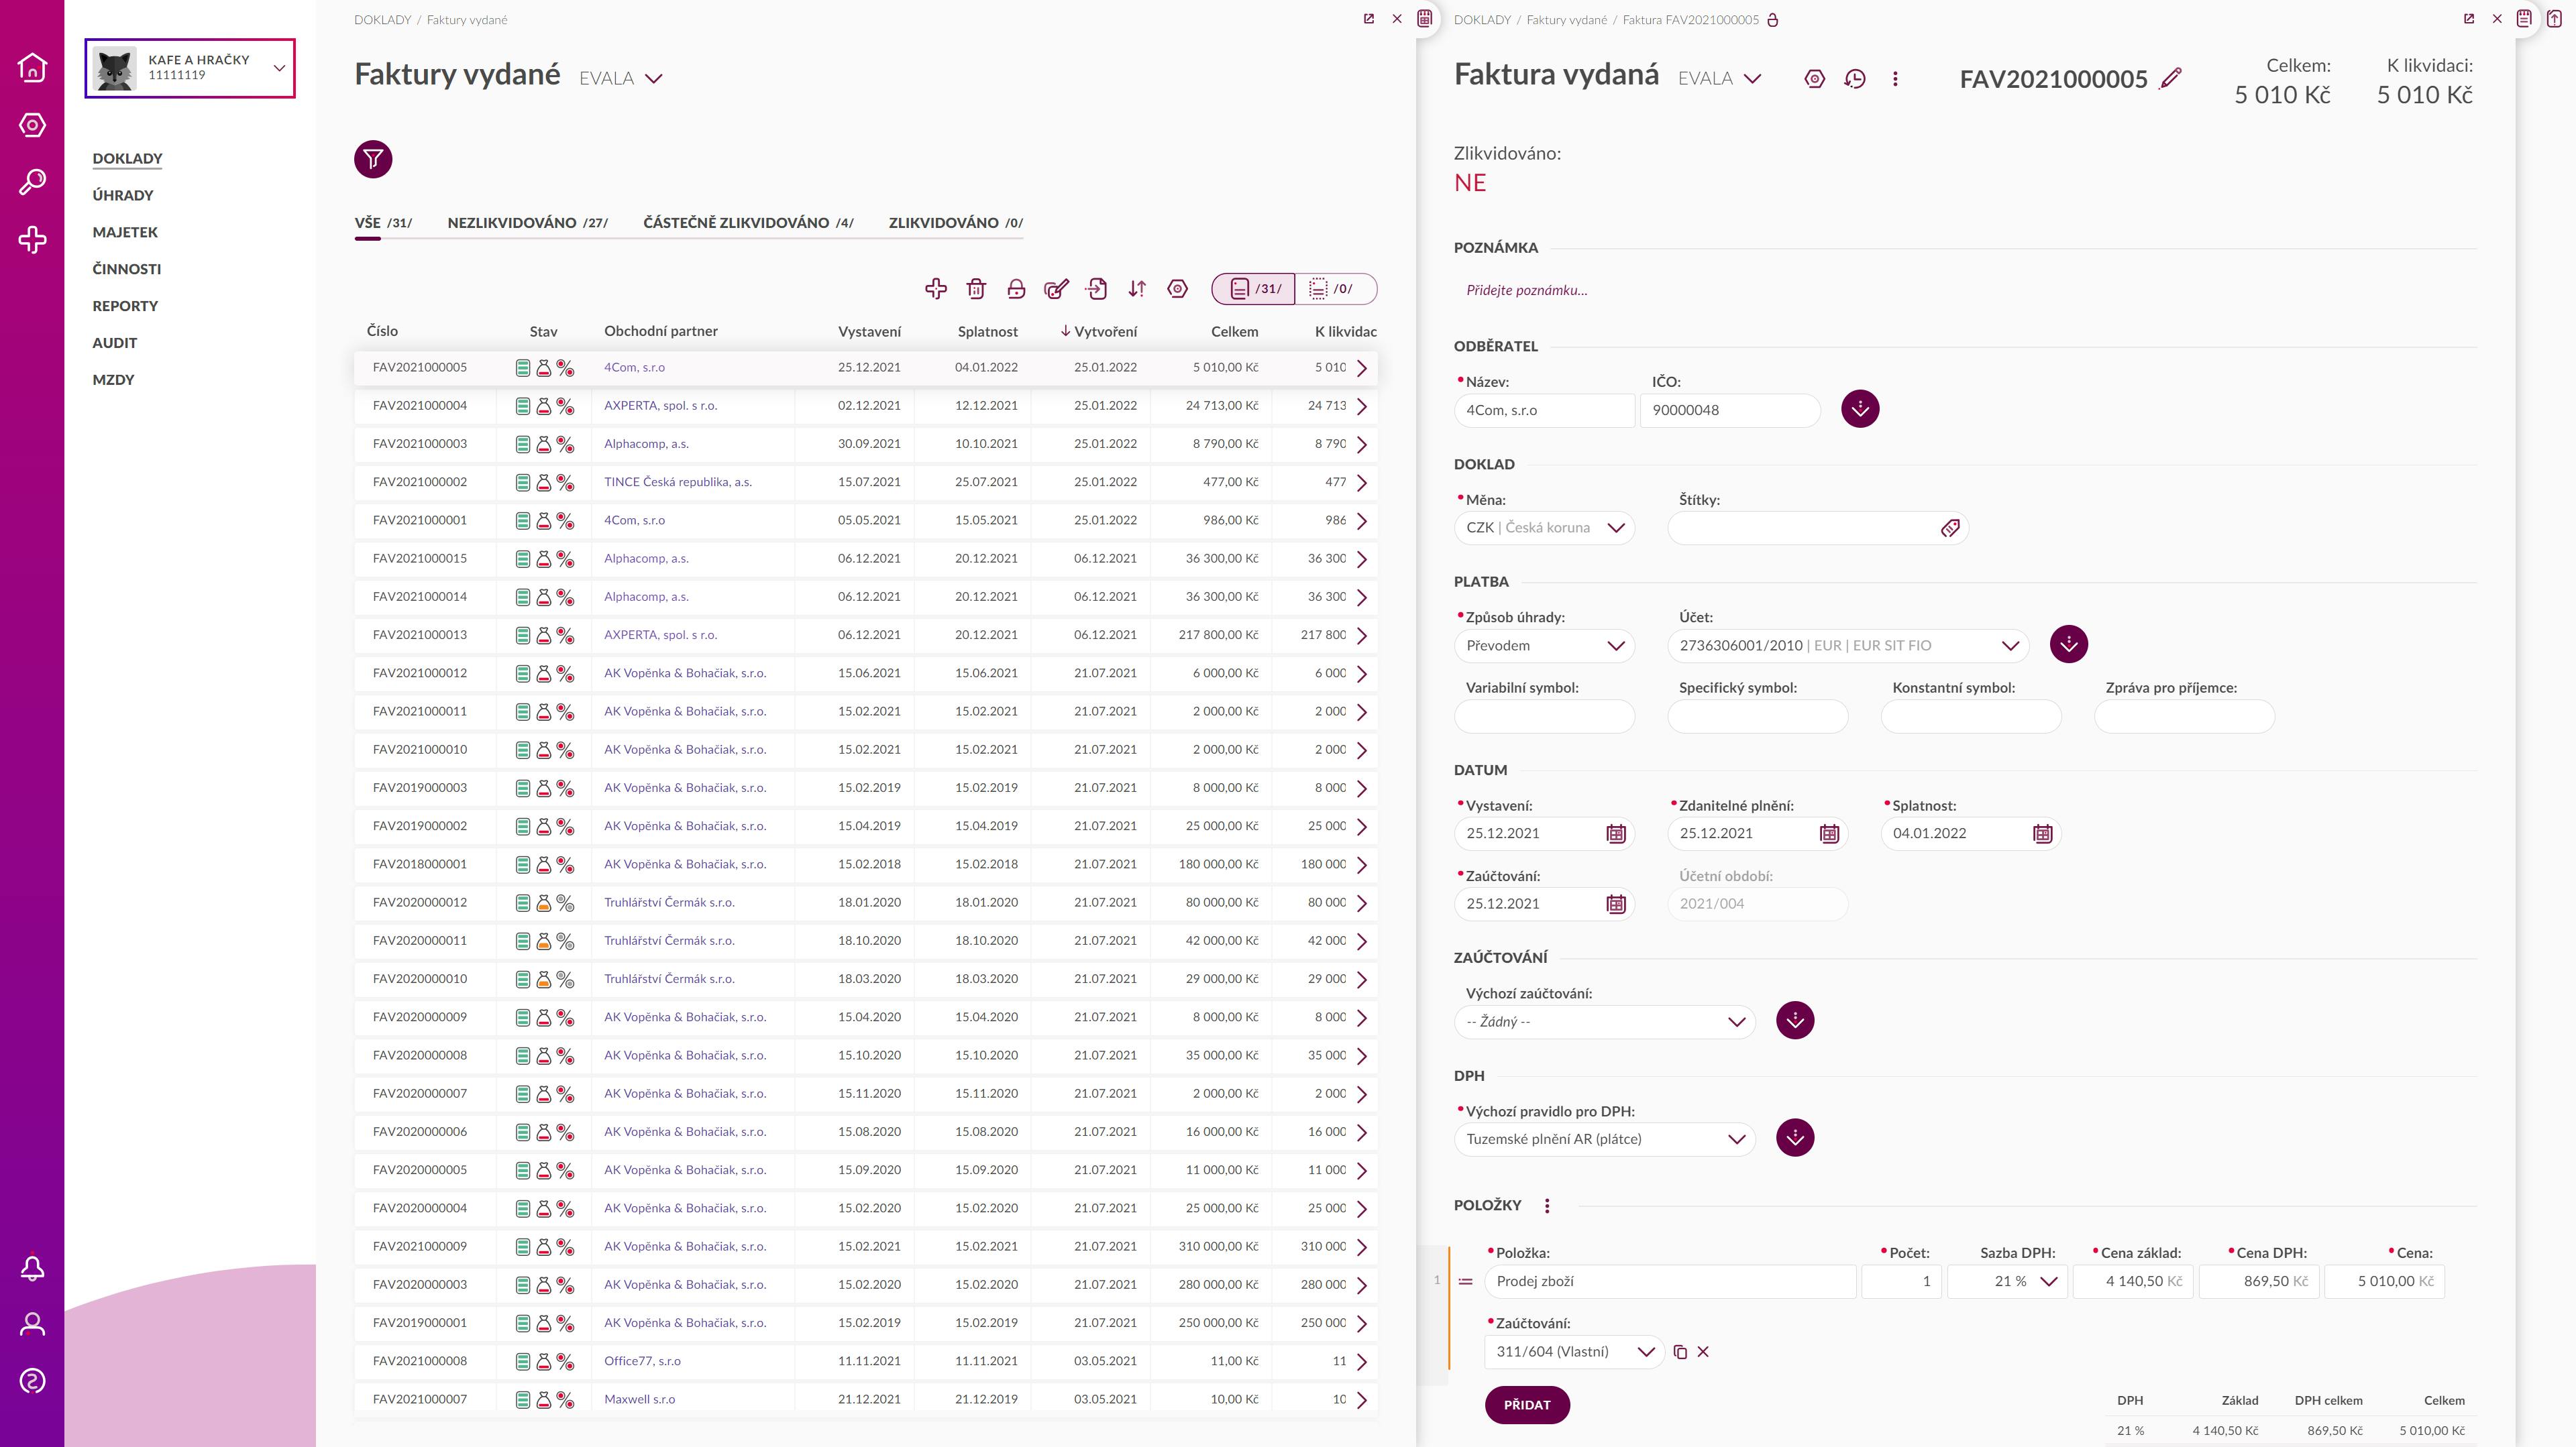This screenshot has height=1447, width=2576.
Task: Select the DOKLADY menu item
Action: coord(127,159)
